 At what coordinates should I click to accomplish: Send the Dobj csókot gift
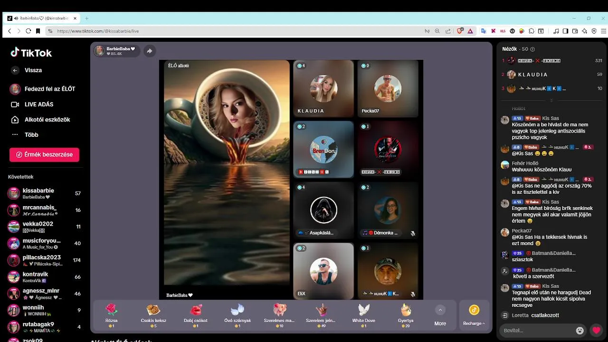click(195, 315)
